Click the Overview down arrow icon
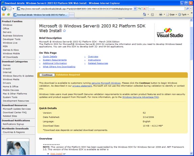194x156 pixels. (x=85, y=57)
